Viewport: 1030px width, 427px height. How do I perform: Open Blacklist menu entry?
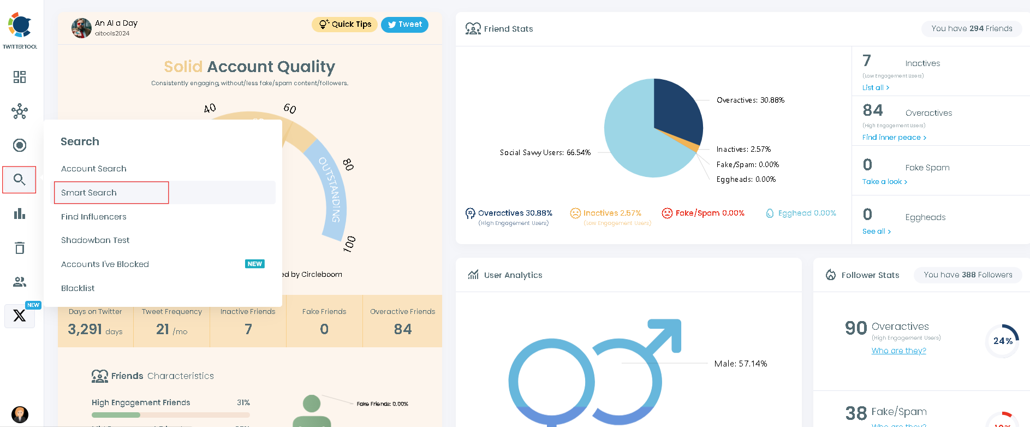(x=78, y=288)
